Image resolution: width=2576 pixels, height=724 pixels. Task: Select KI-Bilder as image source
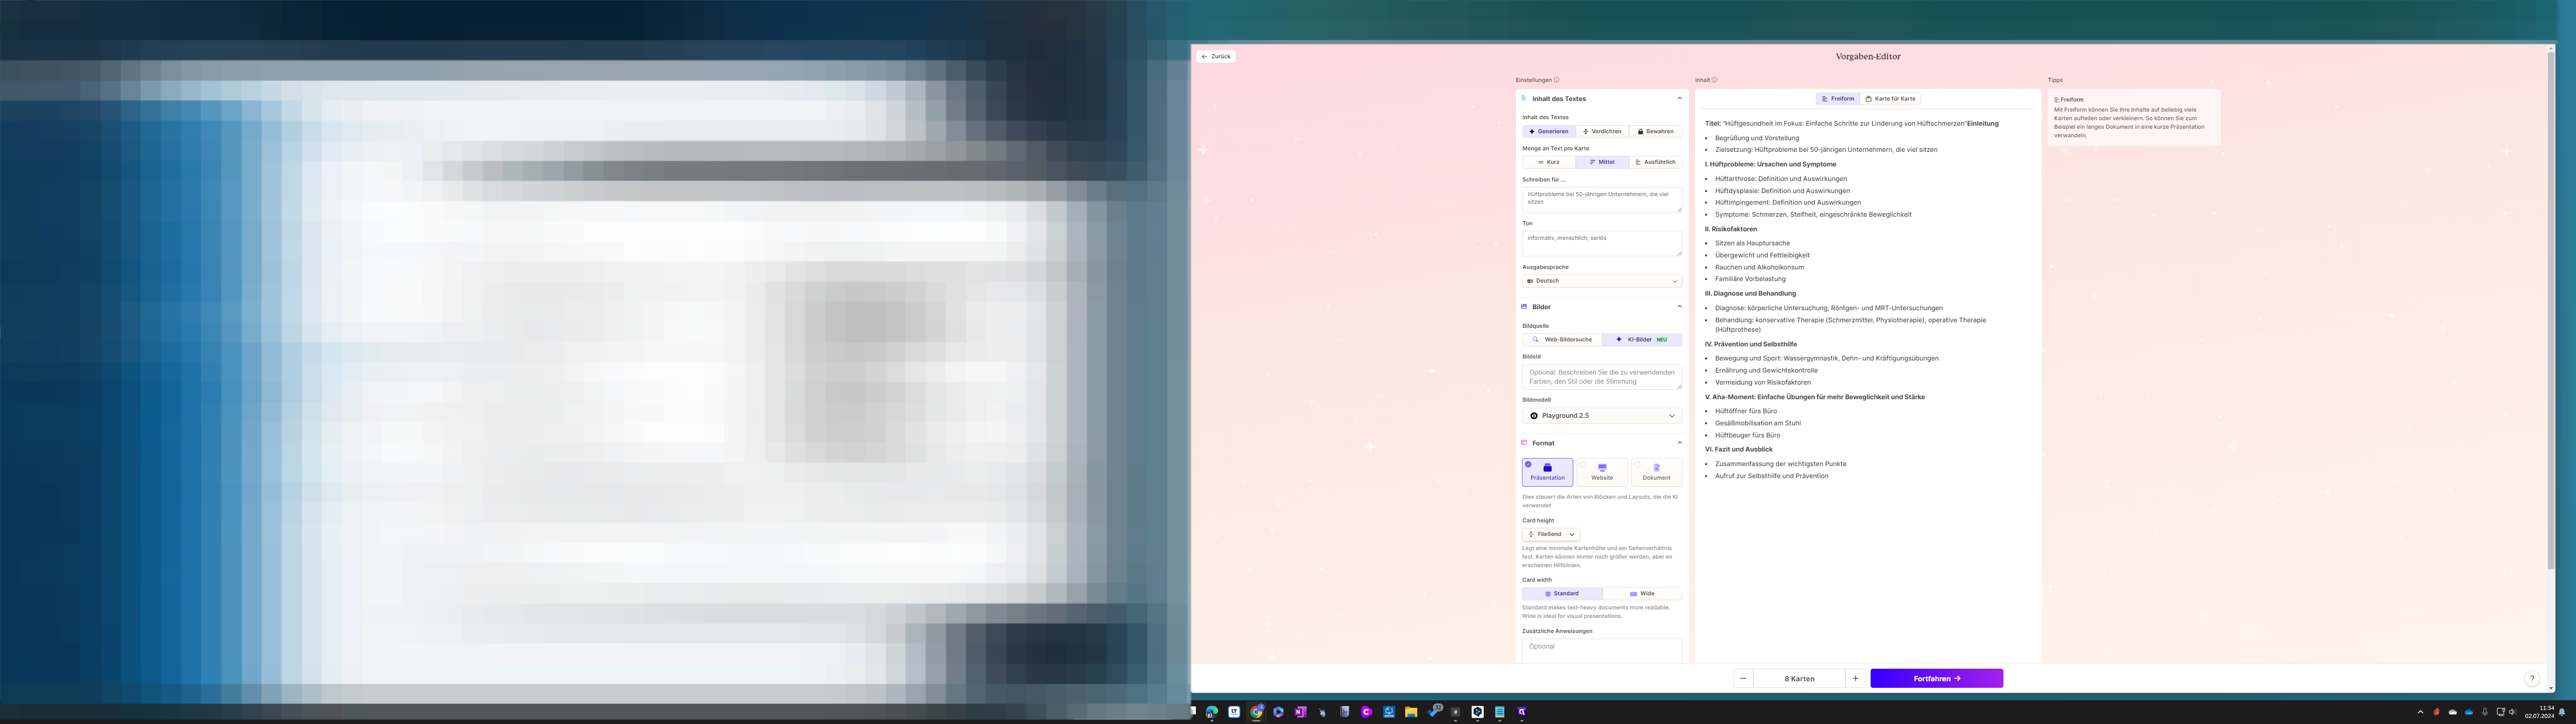click(x=1642, y=339)
